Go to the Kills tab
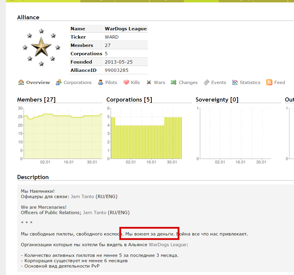The height and width of the screenshot is (275, 294). pyautogui.click(x=135, y=83)
